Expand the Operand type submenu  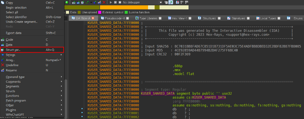point(32,77)
